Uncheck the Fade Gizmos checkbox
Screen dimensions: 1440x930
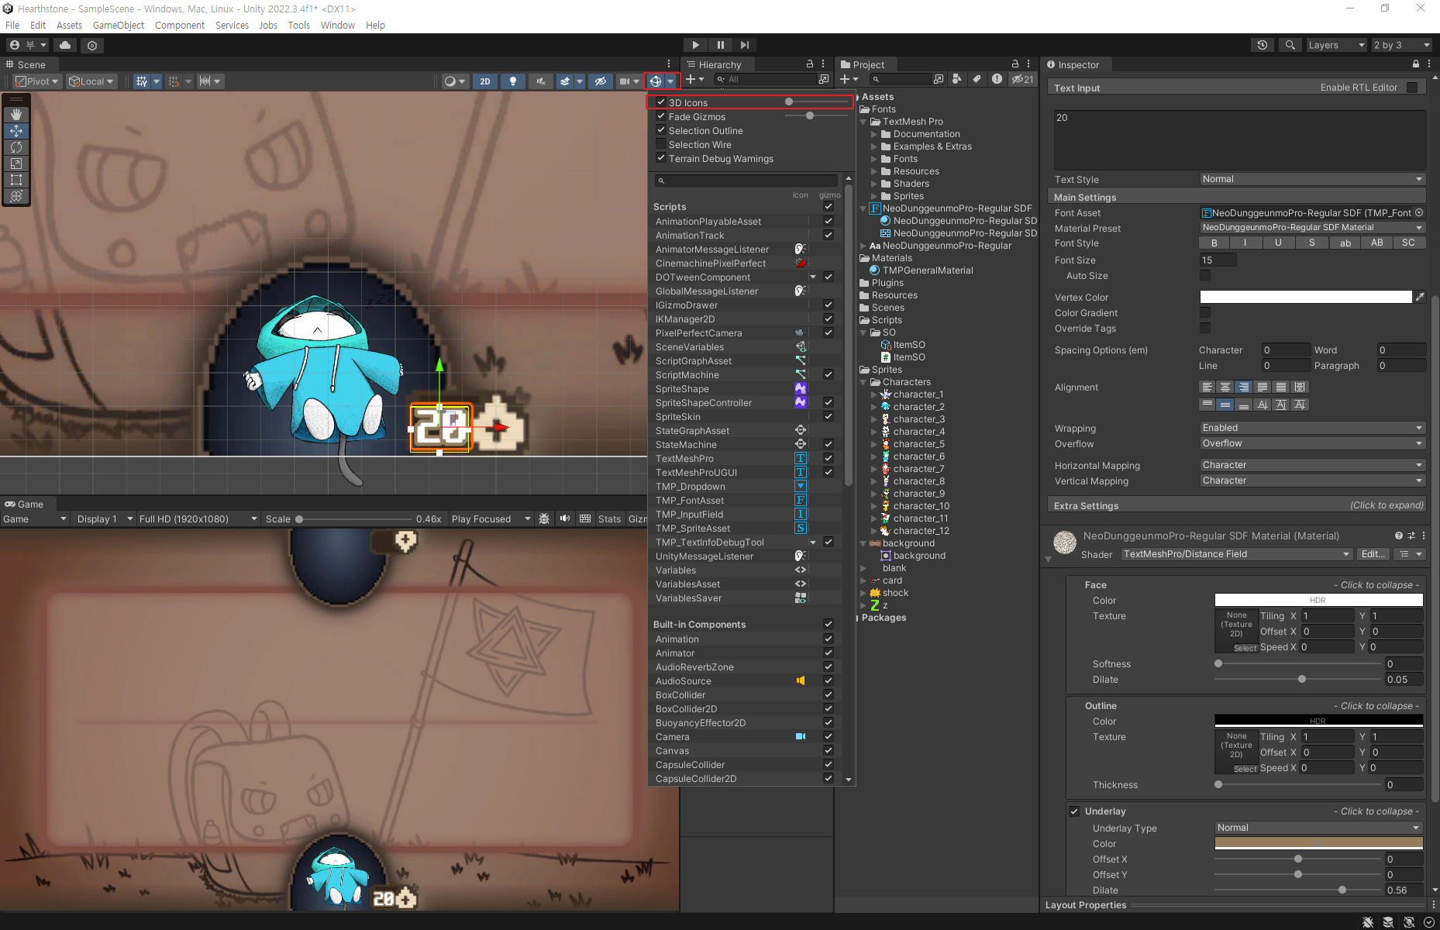point(661,116)
